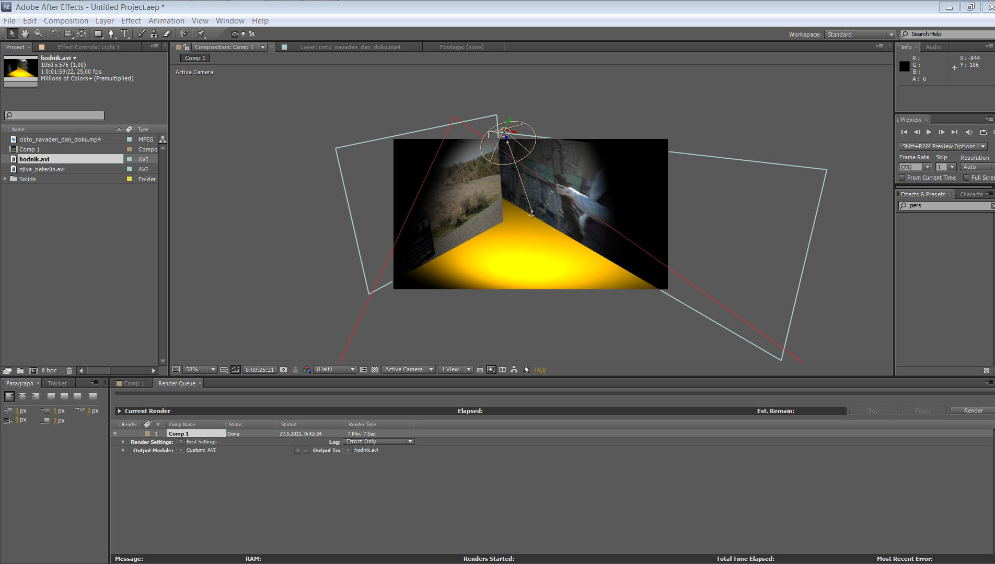
Task: Switch to the Comp 1 timeline tab
Action: click(x=134, y=383)
